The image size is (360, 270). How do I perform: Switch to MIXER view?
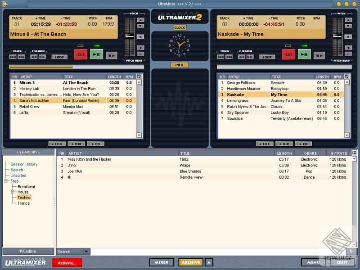[x=162, y=262]
